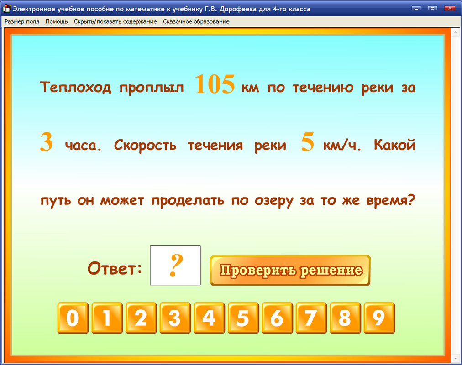Open the Размер поля menu
Screen dimensions: 462x365
[21, 21]
